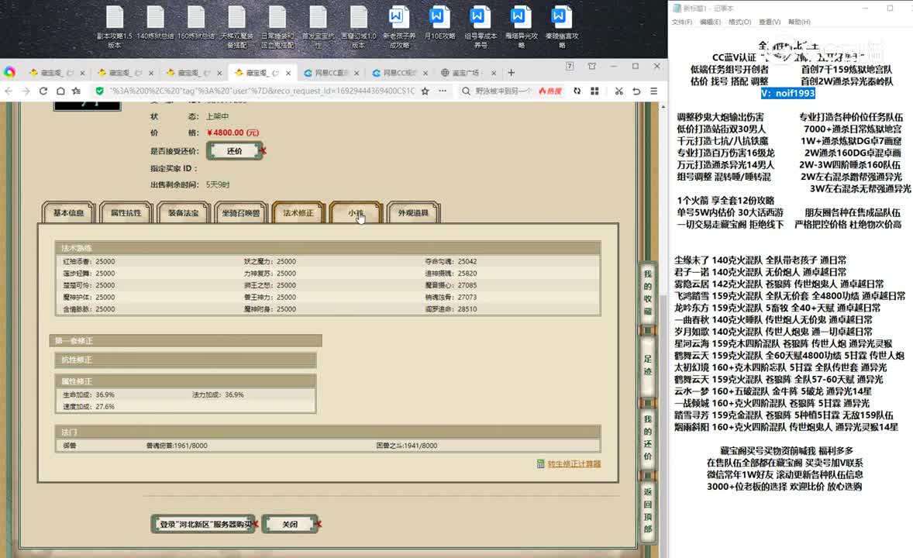Open the 法术修正 tab
Viewport: 913px width, 558px height.
coord(298,212)
